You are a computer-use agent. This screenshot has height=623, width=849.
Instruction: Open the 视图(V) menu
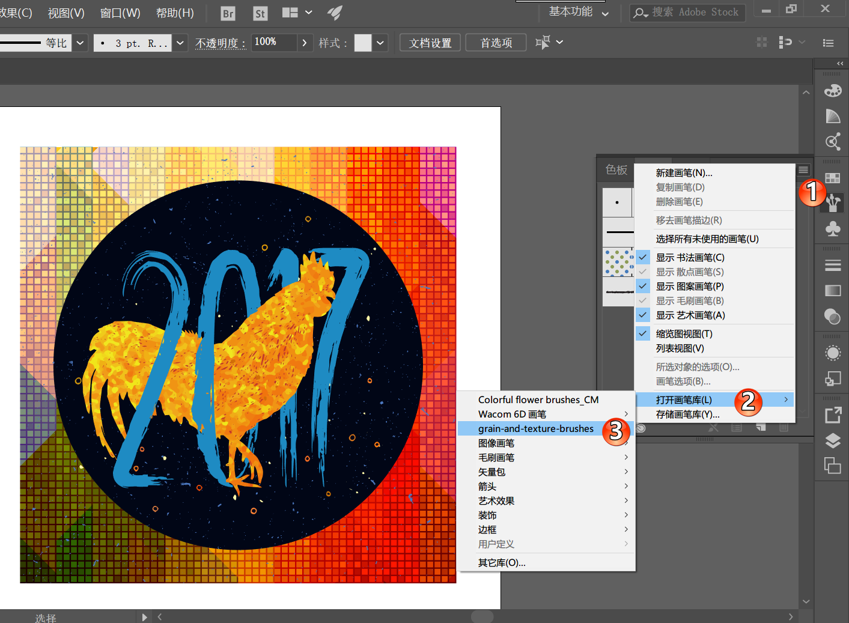click(x=66, y=13)
